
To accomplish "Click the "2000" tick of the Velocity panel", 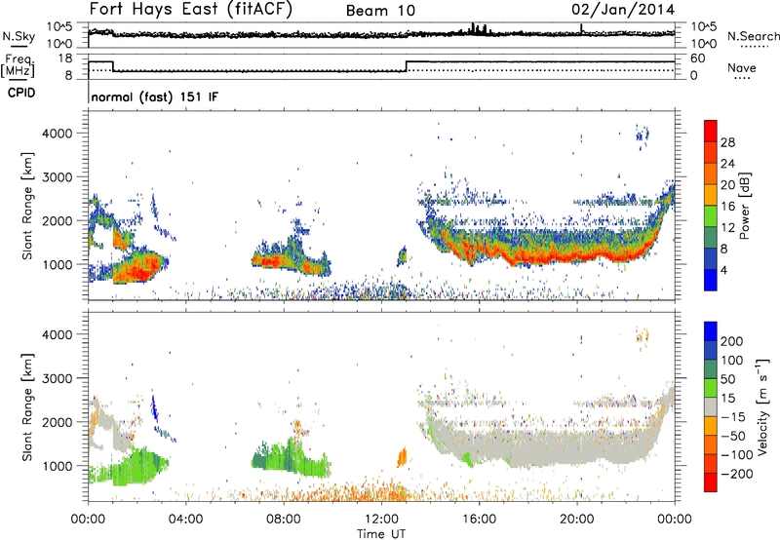I will coord(58,422).
